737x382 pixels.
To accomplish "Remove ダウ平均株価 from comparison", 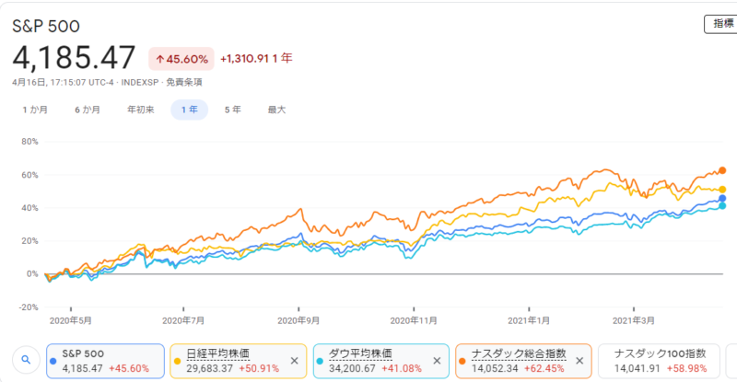I will [x=437, y=361].
